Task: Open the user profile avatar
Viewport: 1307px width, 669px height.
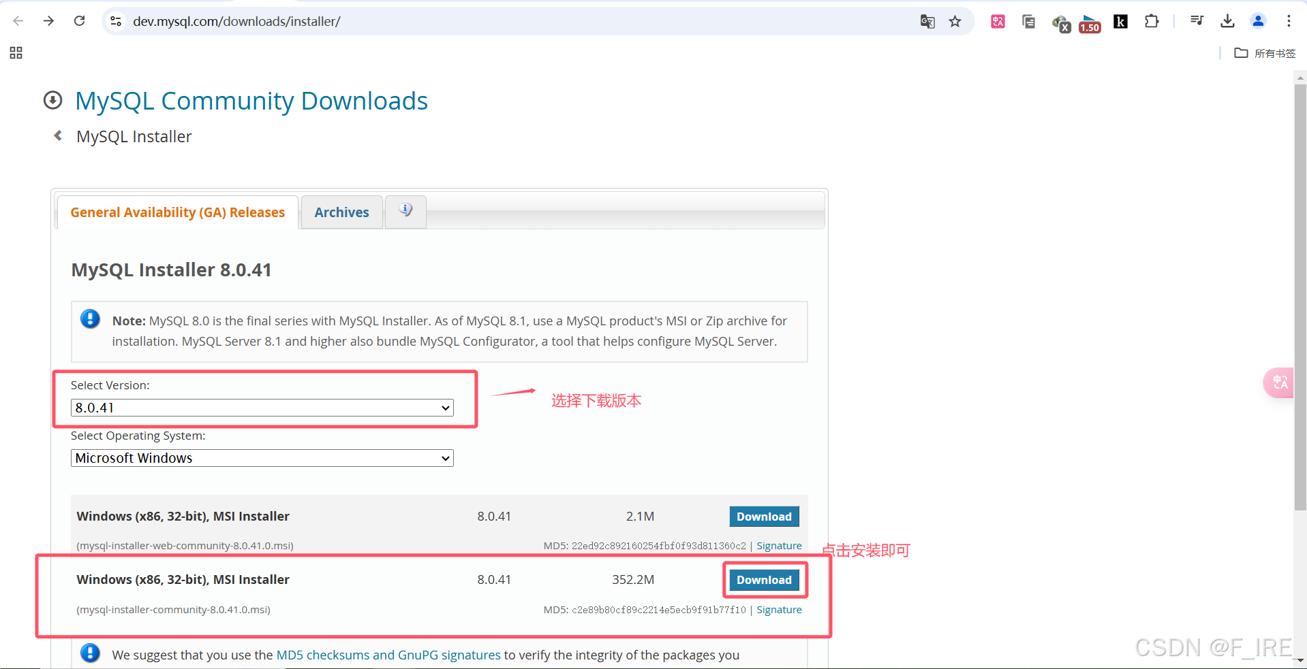Action: click(x=1258, y=21)
